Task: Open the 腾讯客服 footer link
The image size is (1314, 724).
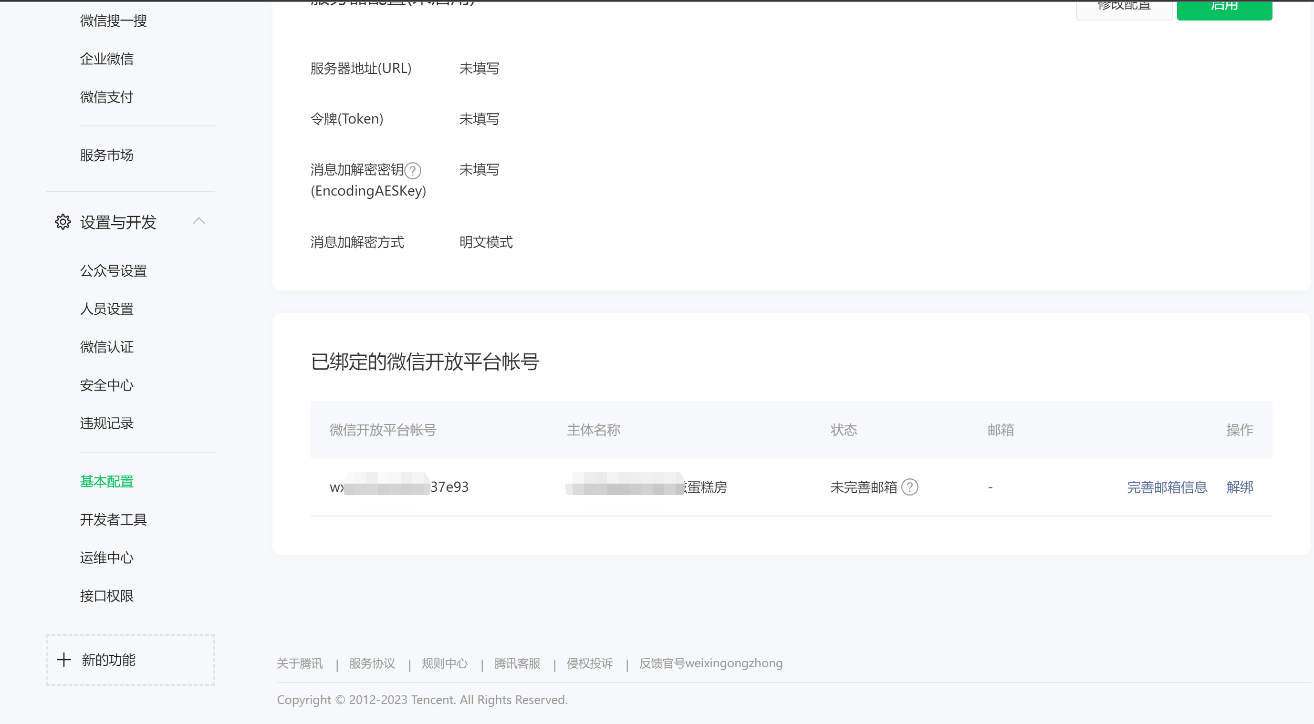Action: pos(517,663)
